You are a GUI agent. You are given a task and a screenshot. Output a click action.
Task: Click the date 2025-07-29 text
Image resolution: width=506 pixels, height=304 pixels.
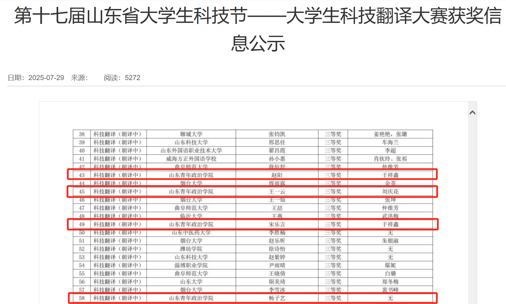[x=46, y=78]
